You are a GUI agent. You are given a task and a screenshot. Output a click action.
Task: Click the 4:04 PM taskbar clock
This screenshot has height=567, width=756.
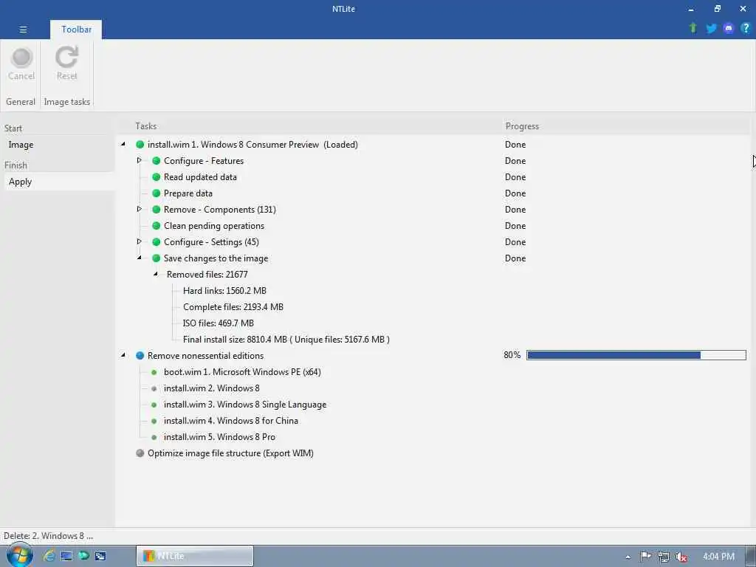click(718, 557)
